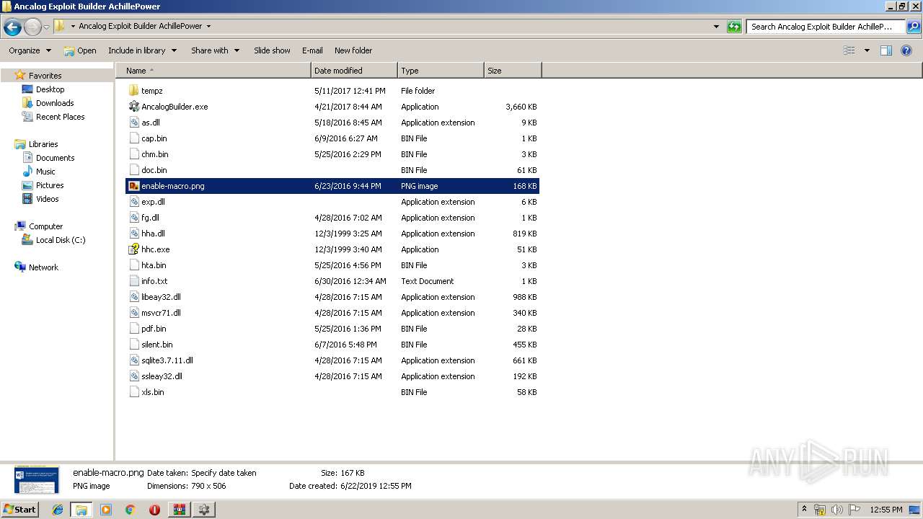Open the Share with dropdown
The height and width of the screenshot is (519, 923).
(x=215, y=50)
